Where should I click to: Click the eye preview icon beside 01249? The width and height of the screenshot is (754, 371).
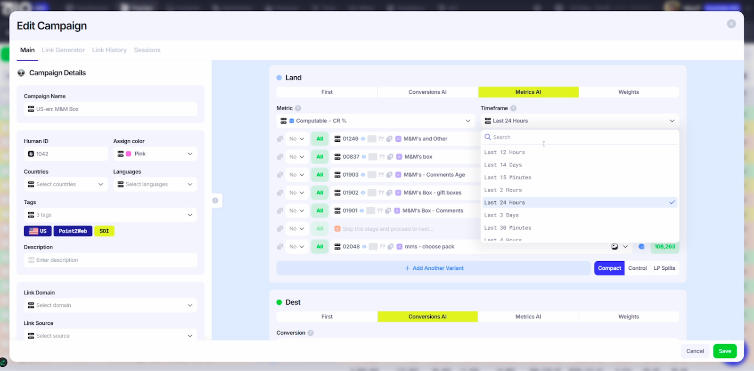363,139
